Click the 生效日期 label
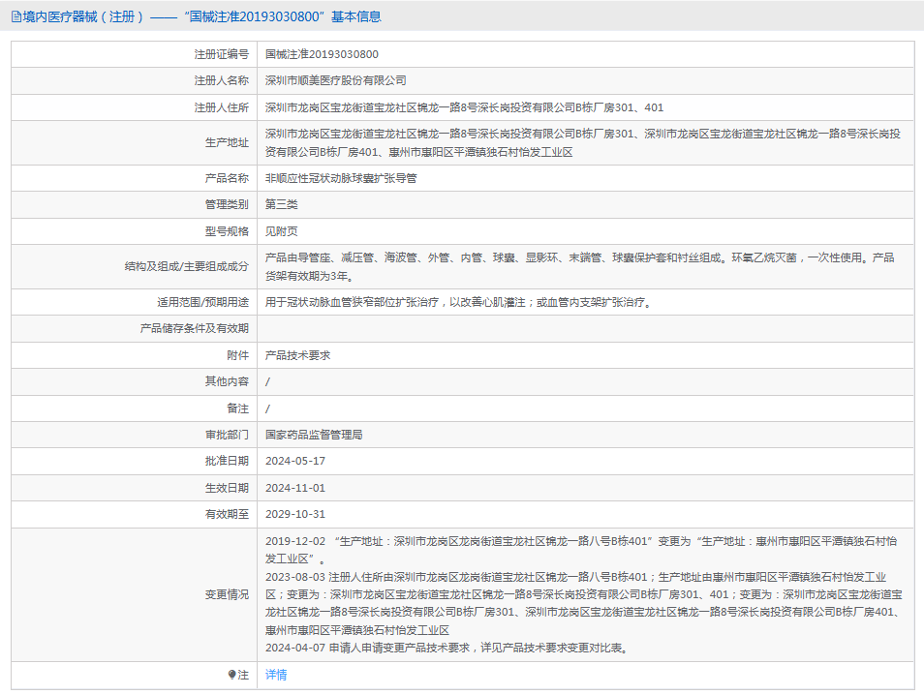This screenshot has width=924, height=695. [x=227, y=488]
